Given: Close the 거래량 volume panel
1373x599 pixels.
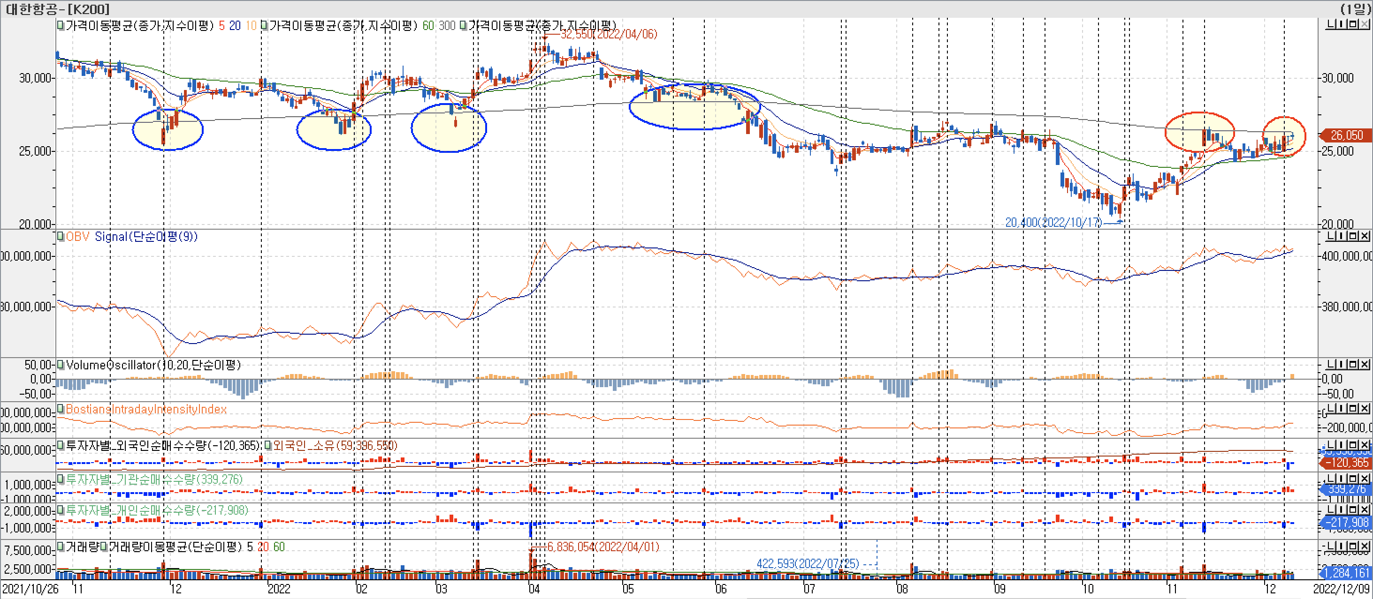Looking at the screenshot, I should pyautogui.click(x=1365, y=547).
